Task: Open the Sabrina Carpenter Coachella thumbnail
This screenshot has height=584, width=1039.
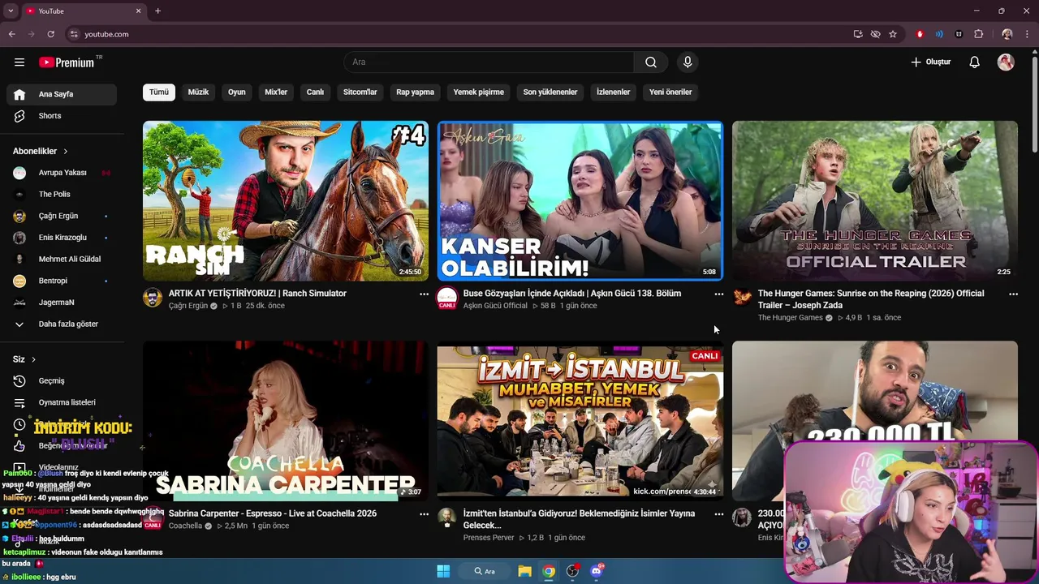Action: point(286,421)
